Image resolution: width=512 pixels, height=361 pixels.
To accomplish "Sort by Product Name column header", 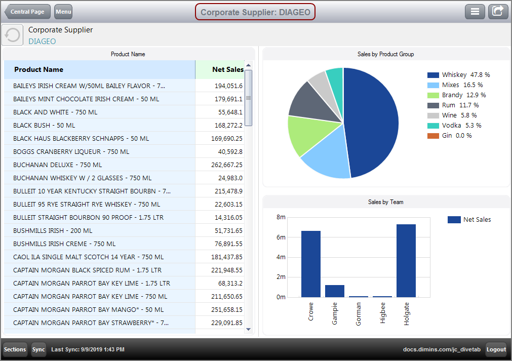I will [x=100, y=69].
